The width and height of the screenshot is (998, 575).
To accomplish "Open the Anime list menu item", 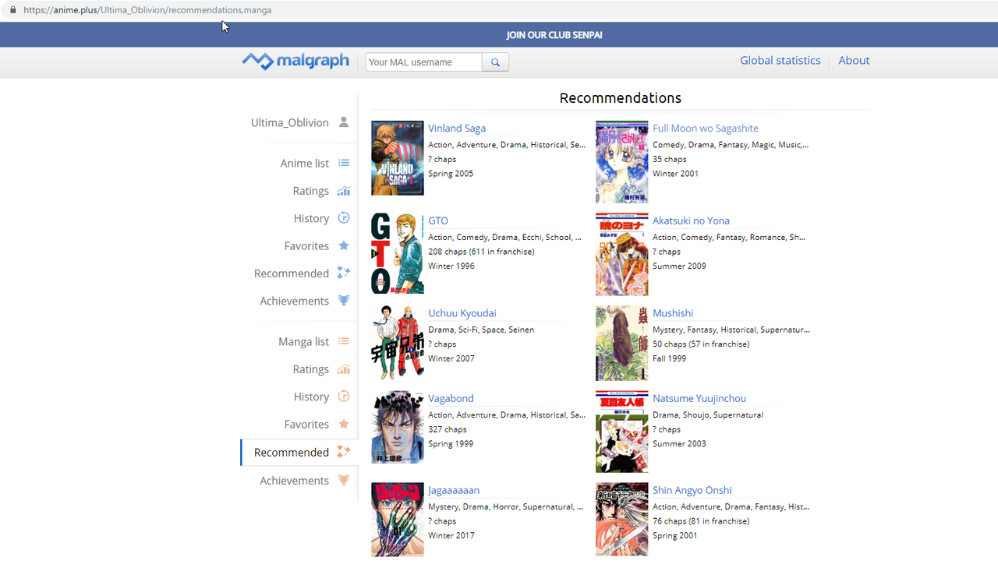I will click(x=305, y=164).
